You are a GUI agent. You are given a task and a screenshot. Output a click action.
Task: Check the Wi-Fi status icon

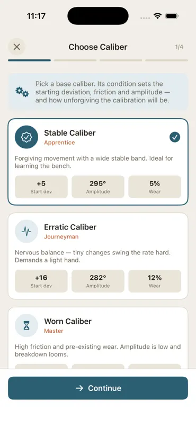[x=157, y=16]
